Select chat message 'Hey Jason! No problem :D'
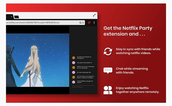172x106 pixels. (84, 63)
